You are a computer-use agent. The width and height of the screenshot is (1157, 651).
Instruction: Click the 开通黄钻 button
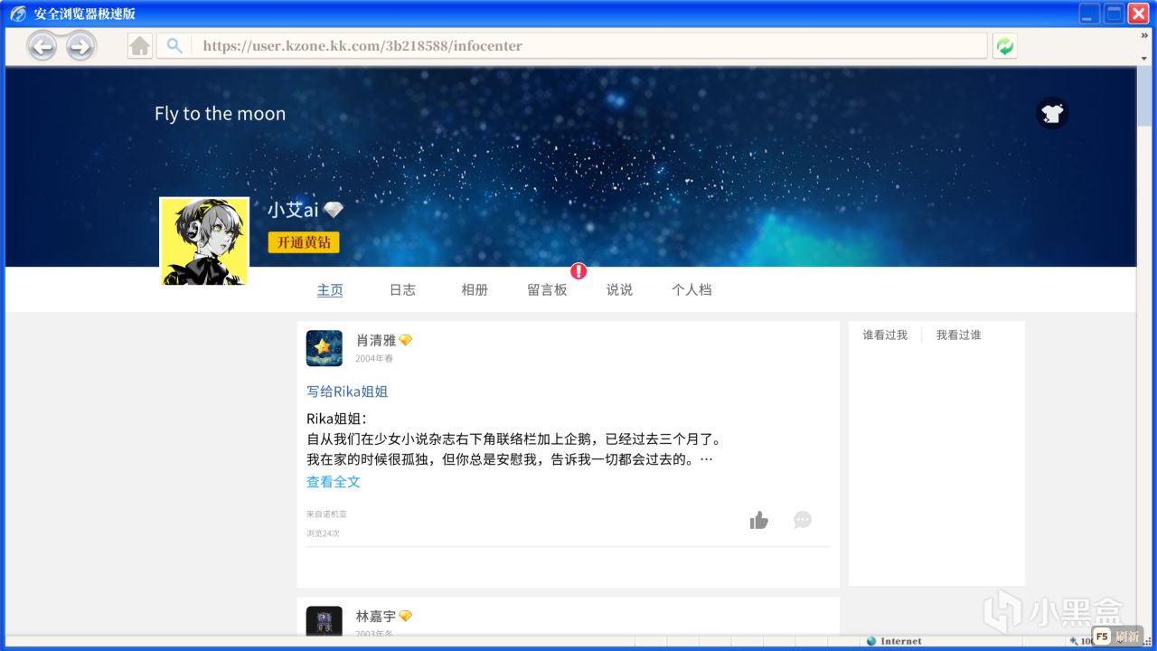pos(304,242)
